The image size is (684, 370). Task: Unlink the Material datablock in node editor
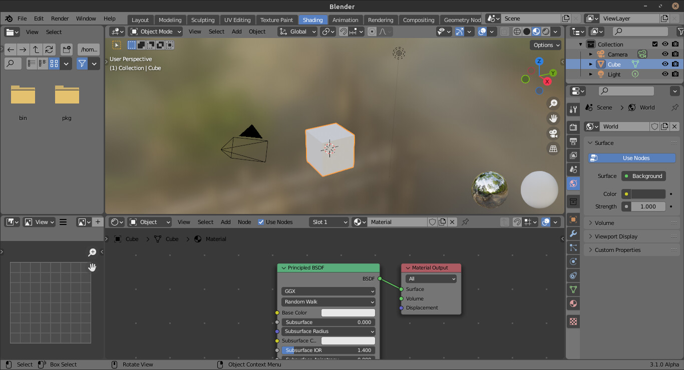tap(452, 222)
